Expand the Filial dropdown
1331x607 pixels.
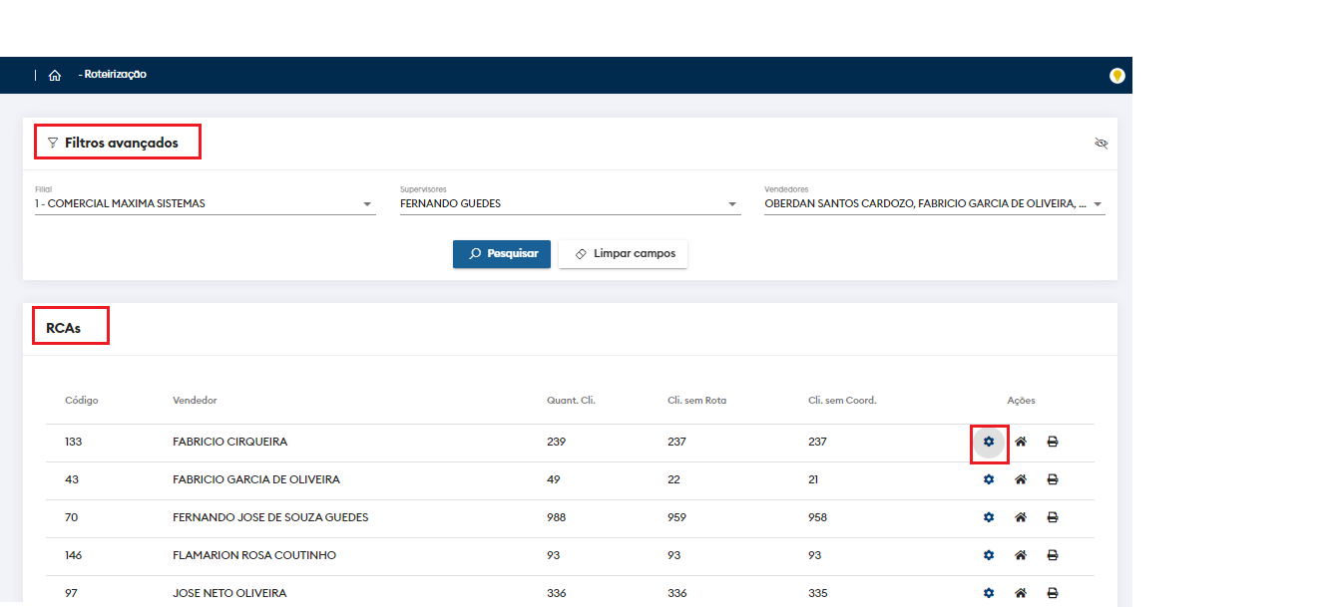pos(367,204)
